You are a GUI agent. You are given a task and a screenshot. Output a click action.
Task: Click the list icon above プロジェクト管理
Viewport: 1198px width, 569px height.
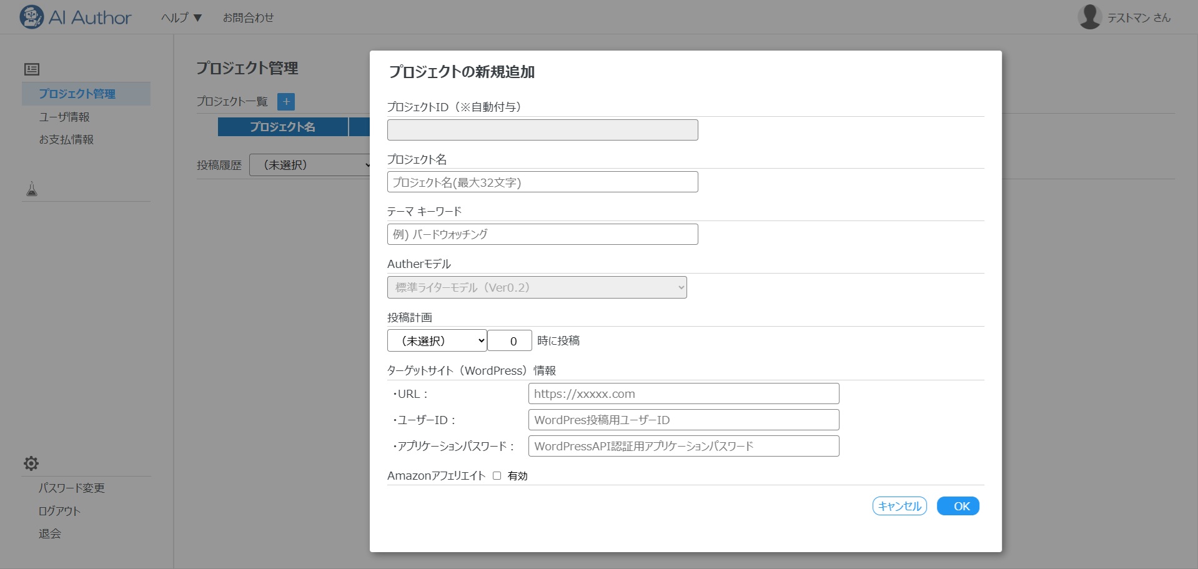32,69
